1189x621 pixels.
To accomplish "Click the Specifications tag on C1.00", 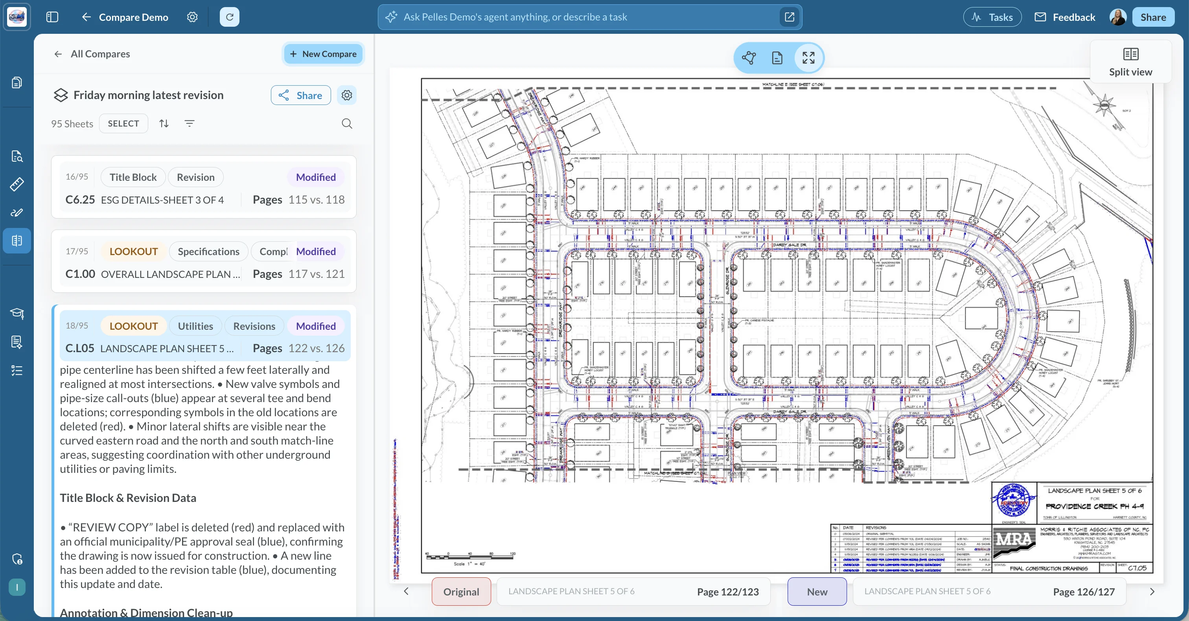I will [x=209, y=252].
